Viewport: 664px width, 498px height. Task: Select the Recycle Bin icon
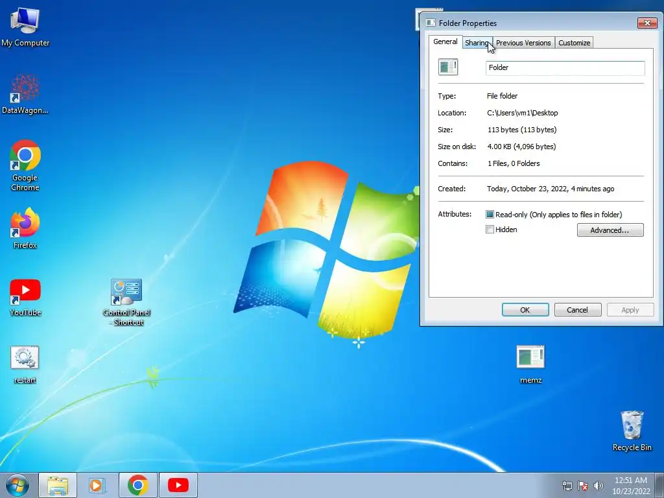coord(632,431)
